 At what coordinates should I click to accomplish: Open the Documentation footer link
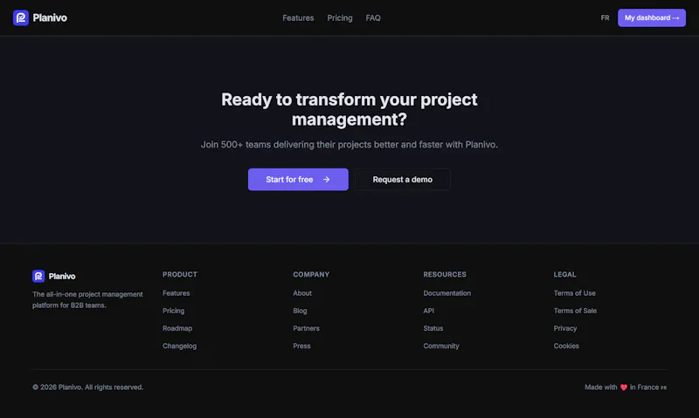coord(446,293)
